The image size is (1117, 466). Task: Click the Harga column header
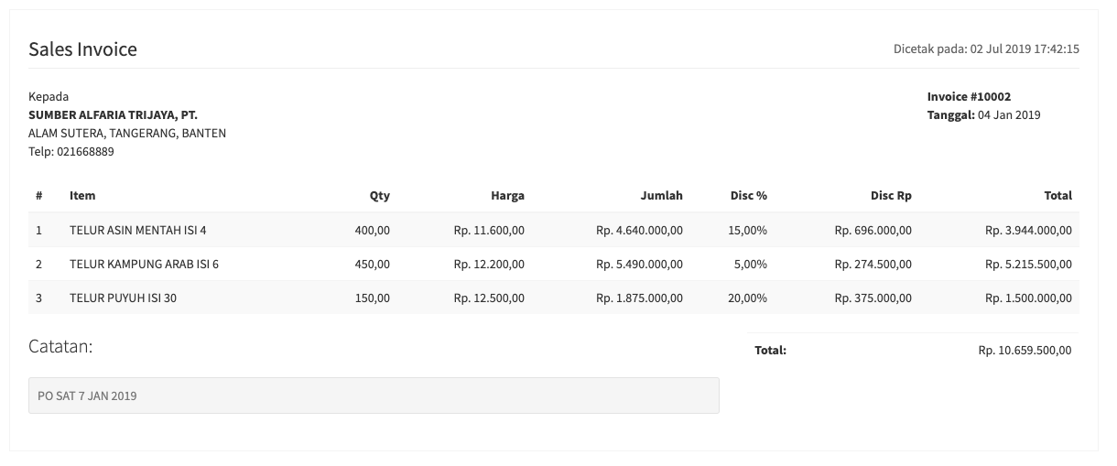point(507,196)
